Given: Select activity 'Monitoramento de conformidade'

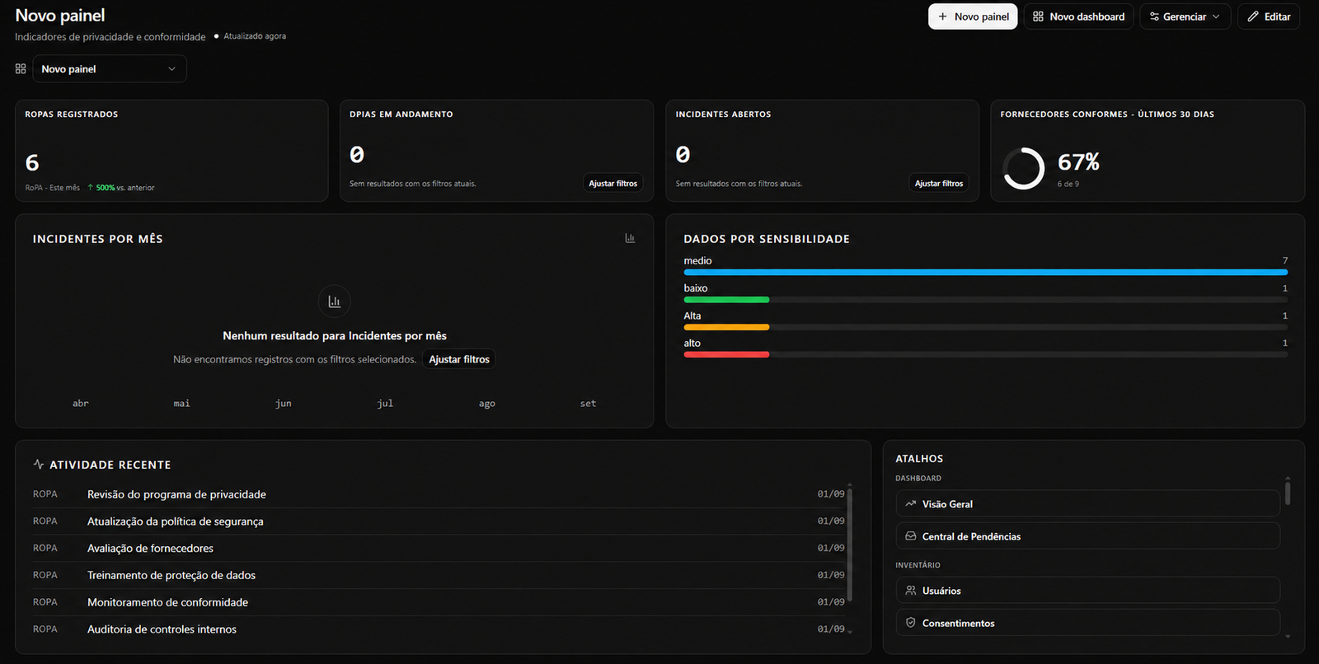Looking at the screenshot, I should (x=439, y=602).
